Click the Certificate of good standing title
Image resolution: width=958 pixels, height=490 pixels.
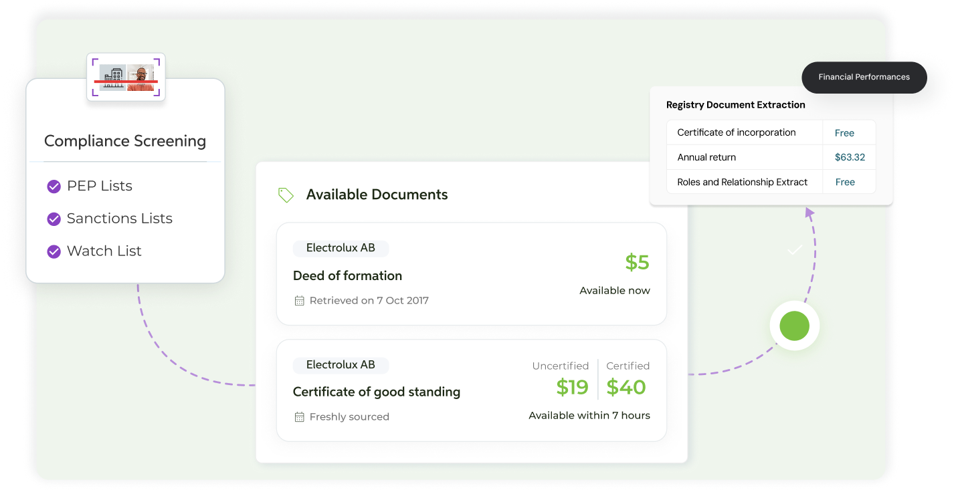tap(377, 392)
